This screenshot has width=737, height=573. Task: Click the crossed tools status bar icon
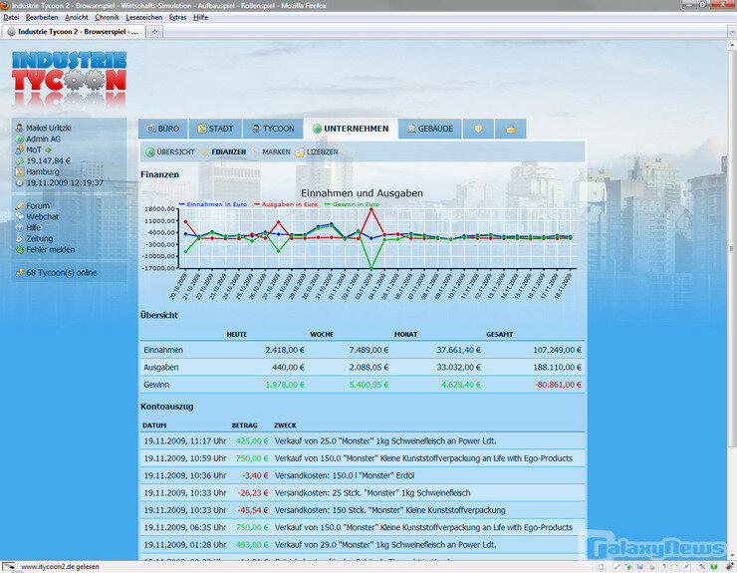(x=703, y=566)
